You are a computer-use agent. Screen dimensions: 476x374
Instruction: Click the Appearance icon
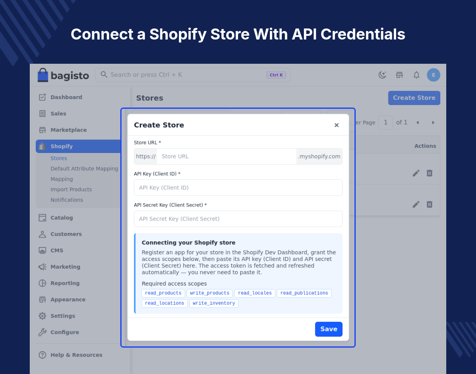coord(42,300)
